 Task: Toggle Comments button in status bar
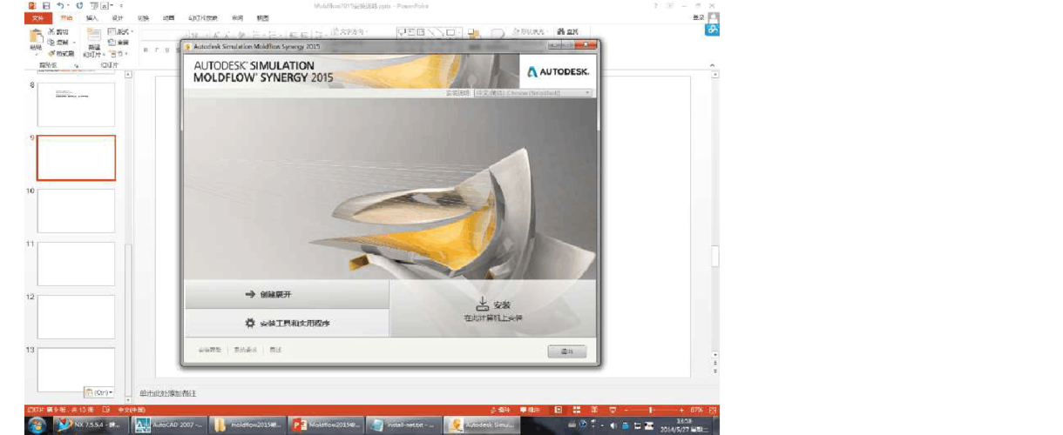[530, 409]
